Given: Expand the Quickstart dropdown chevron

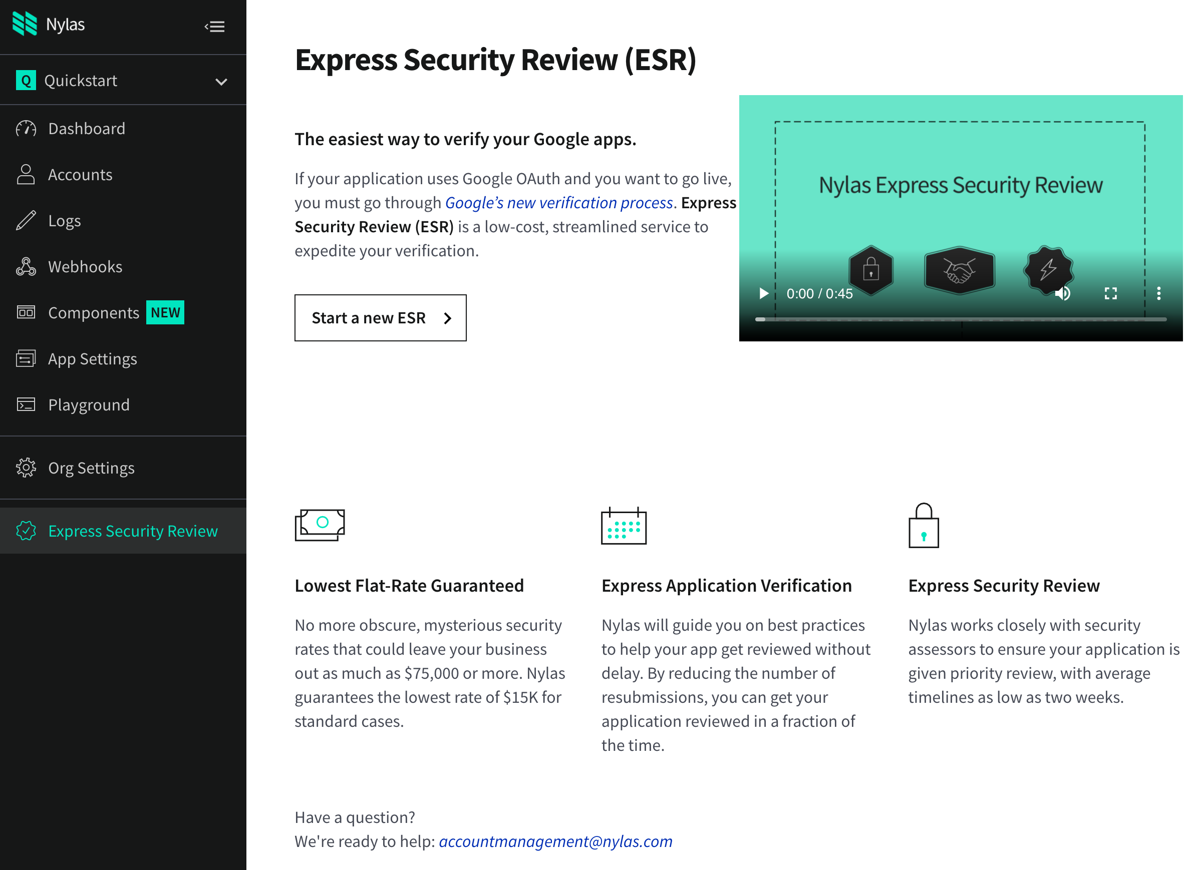Looking at the screenshot, I should click(x=221, y=81).
